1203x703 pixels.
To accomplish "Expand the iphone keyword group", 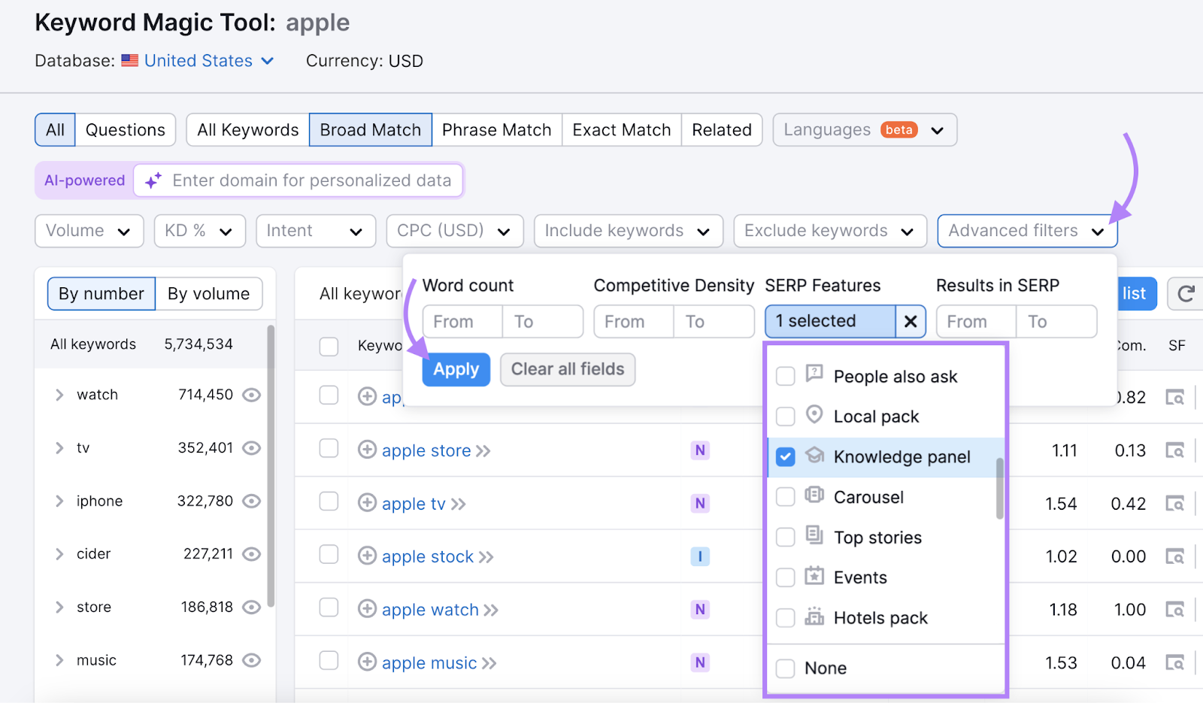I will tap(59, 501).
